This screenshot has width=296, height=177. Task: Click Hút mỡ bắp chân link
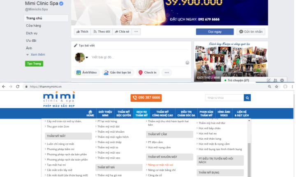coord(209,128)
